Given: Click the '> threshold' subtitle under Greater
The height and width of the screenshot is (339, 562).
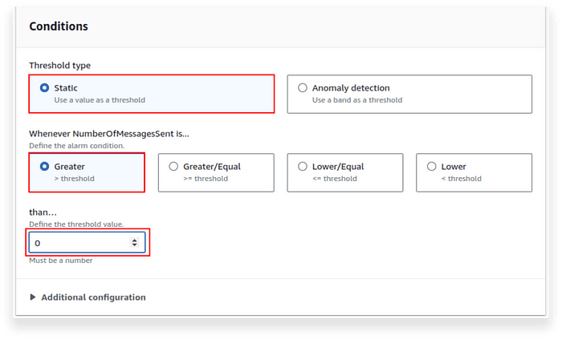Looking at the screenshot, I should (x=74, y=179).
